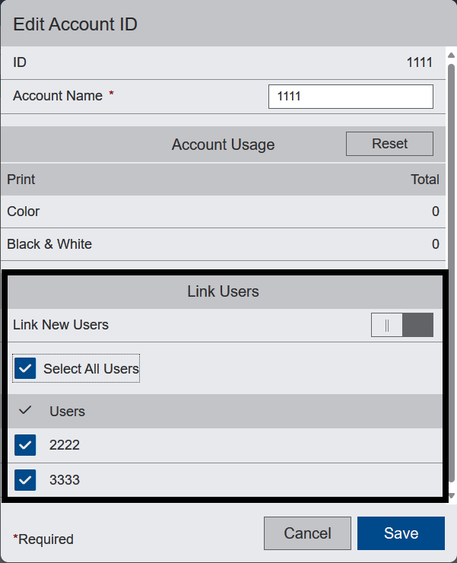Save the account ID changes
This screenshot has height=563, width=457.
[x=401, y=533]
